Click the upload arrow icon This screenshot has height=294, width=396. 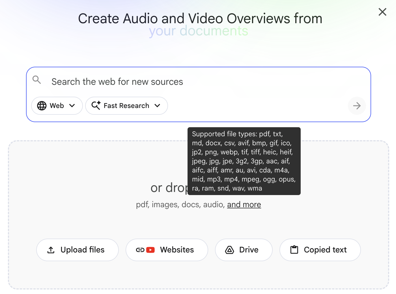point(51,250)
